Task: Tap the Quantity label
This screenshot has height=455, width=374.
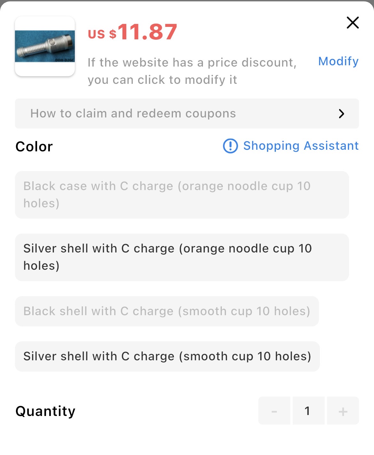Action: [x=45, y=411]
